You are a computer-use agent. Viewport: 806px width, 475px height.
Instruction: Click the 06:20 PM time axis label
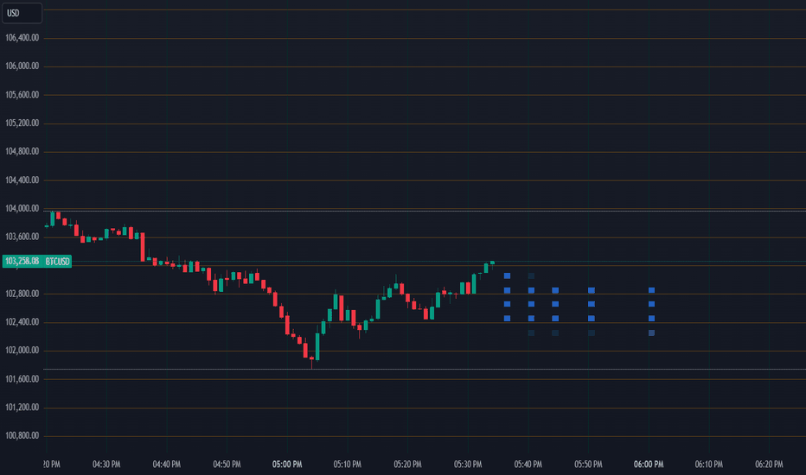(x=769, y=465)
